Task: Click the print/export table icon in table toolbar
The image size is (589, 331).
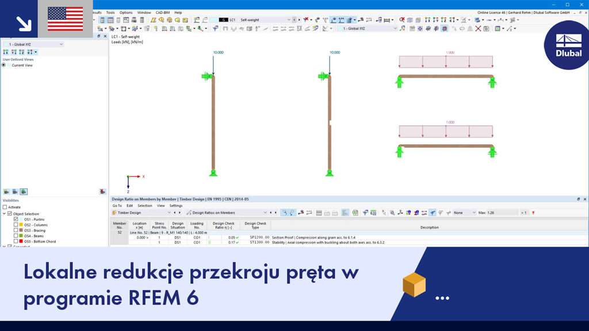Action: [x=319, y=213]
